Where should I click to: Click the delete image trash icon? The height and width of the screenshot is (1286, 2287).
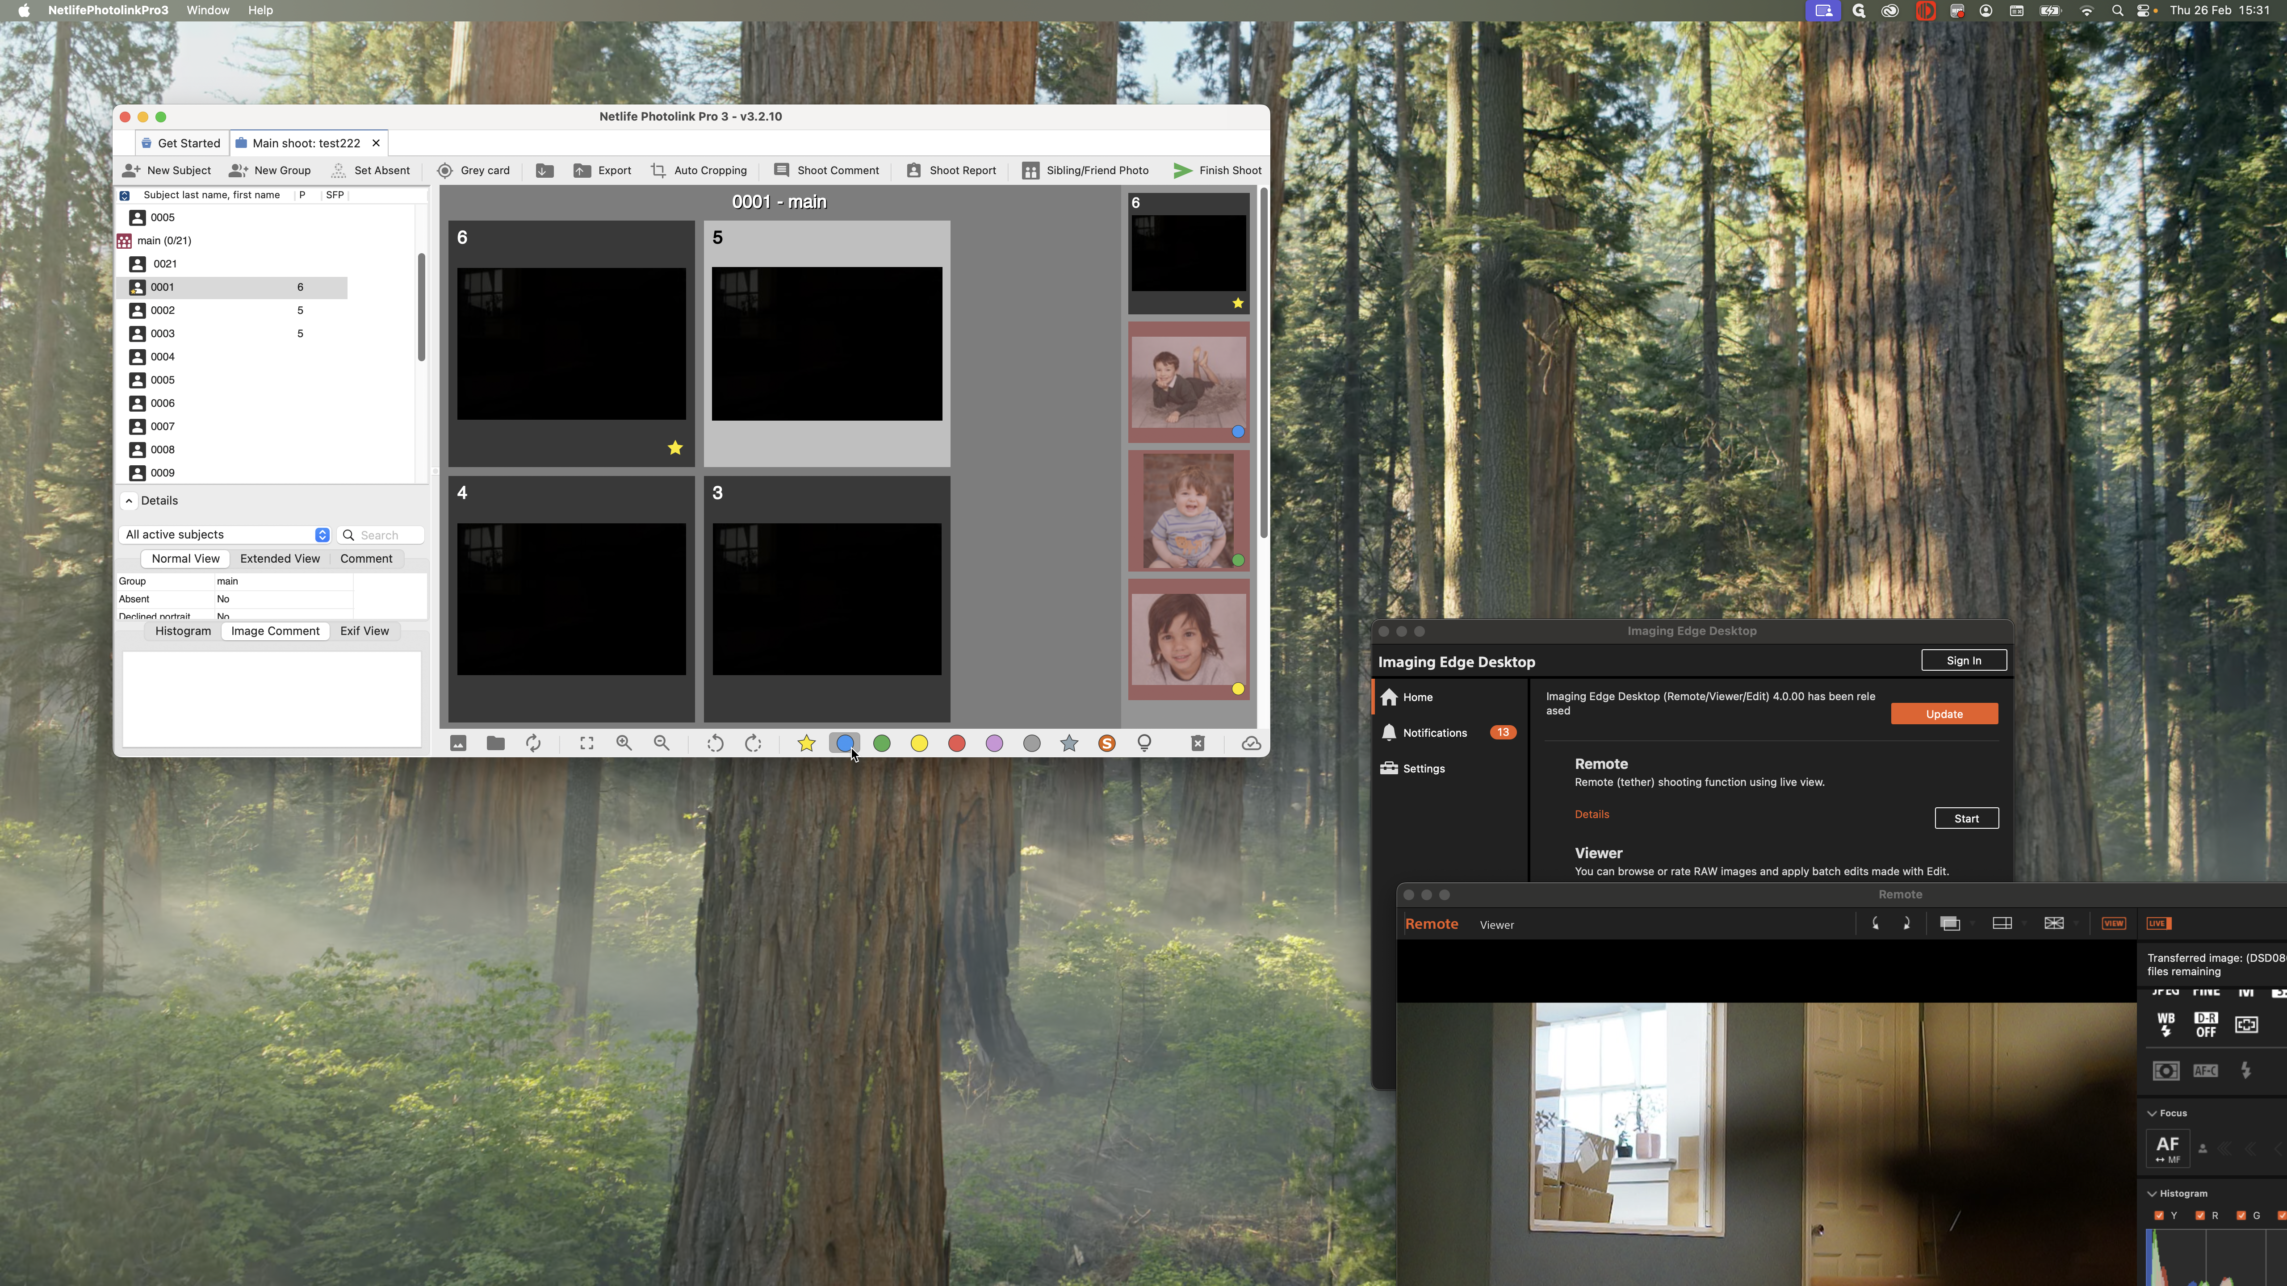click(x=1197, y=744)
